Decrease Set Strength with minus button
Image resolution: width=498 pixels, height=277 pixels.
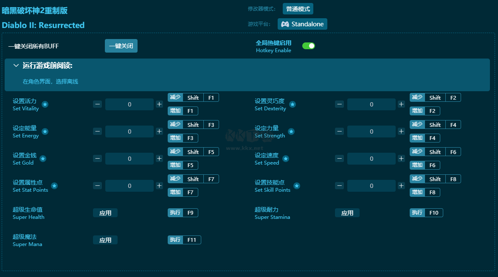click(x=340, y=132)
